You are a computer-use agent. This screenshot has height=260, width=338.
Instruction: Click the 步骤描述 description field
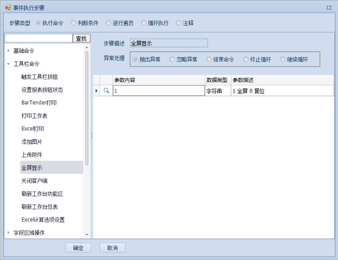point(168,43)
